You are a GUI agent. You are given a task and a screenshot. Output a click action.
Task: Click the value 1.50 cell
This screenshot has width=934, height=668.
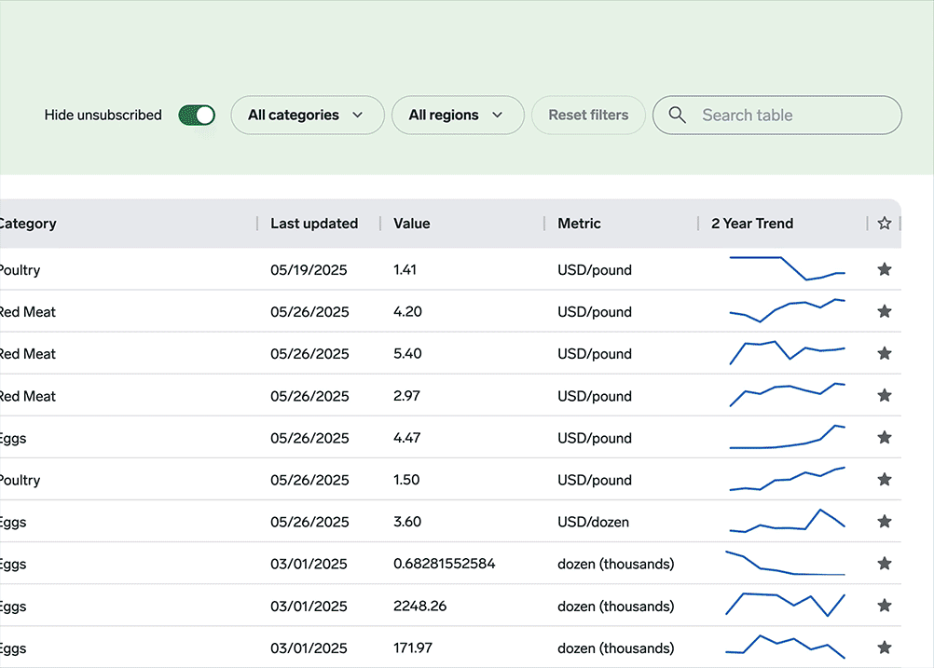coord(406,479)
